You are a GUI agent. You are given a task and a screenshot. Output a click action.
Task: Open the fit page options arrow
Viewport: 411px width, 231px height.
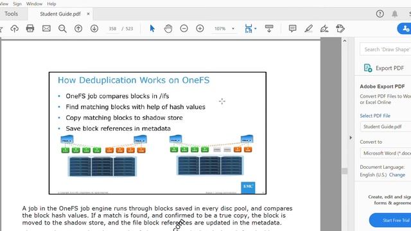pyautogui.click(x=256, y=28)
